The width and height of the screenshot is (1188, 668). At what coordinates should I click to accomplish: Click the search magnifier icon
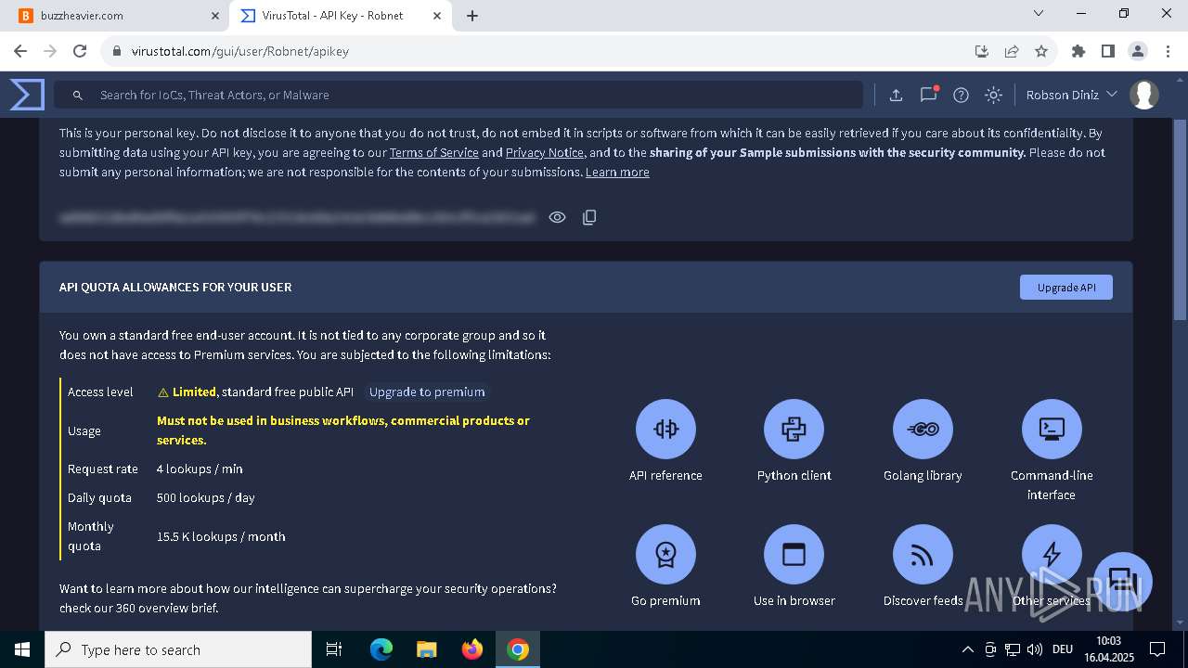[78, 95]
